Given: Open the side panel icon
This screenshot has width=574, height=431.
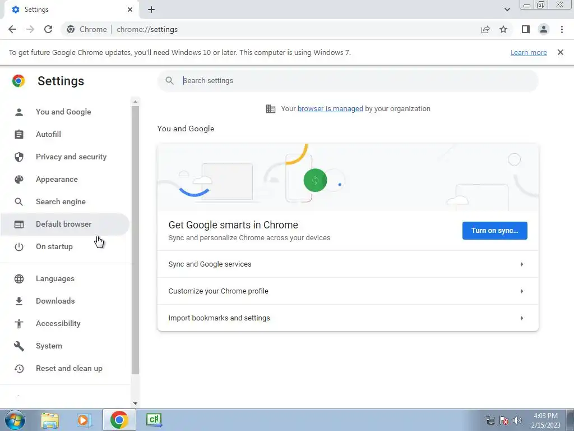Looking at the screenshot, I should [526, 29].
